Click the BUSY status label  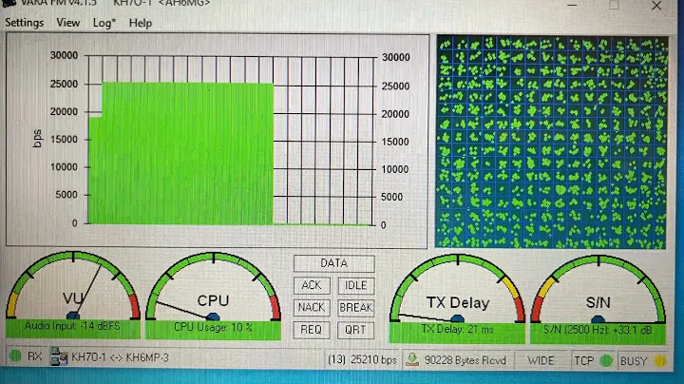click(634, 361)
